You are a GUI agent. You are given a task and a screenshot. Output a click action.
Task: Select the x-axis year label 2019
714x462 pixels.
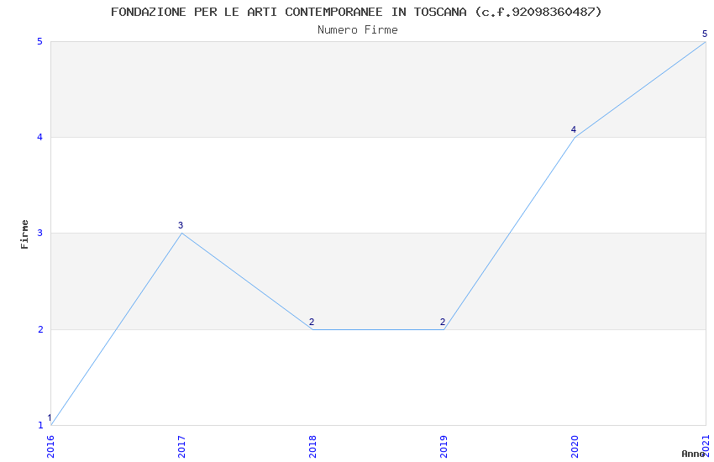(444, 447)
